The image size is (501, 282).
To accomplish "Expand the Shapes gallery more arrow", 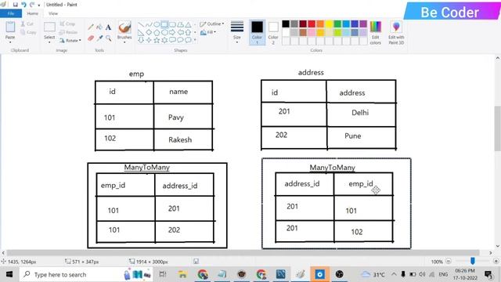I will [x=195, y=40].
